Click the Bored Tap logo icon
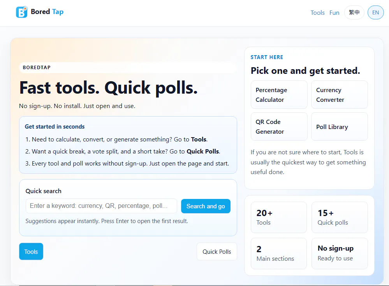 tap(21, 12)
